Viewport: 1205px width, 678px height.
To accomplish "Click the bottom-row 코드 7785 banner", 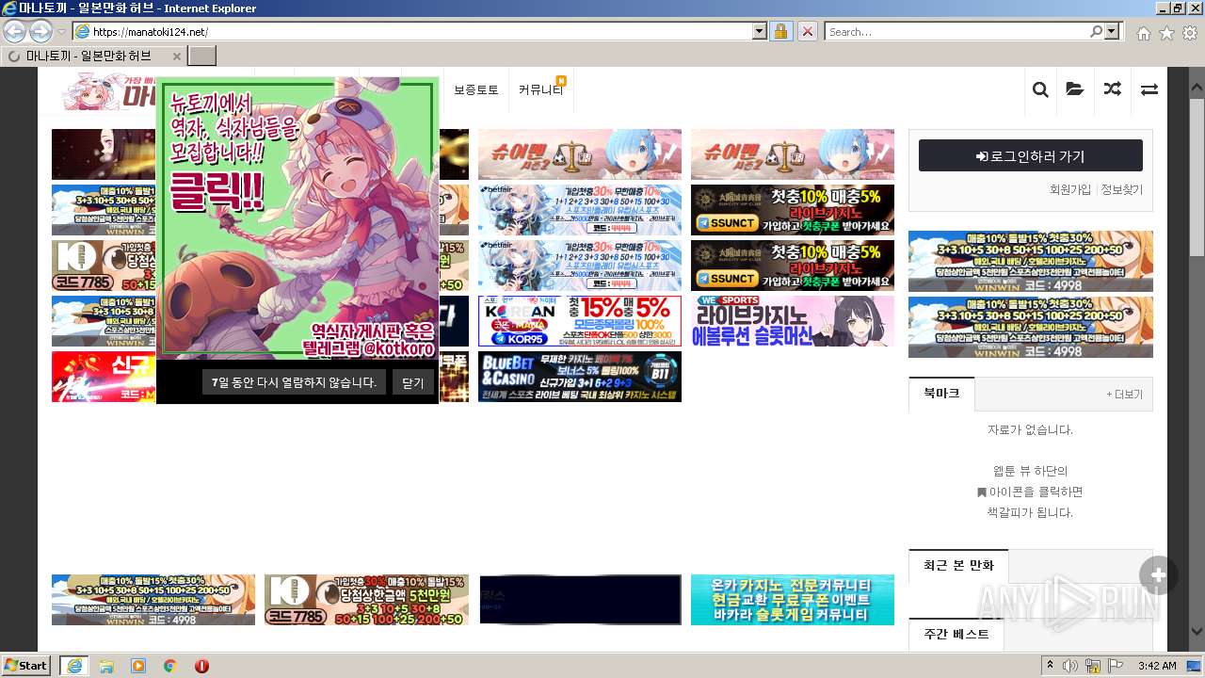I will [x=366, y=600].
